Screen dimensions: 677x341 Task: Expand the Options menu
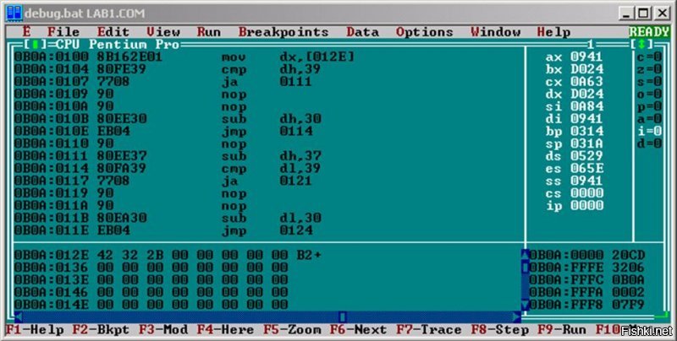(x=424, y=32)
